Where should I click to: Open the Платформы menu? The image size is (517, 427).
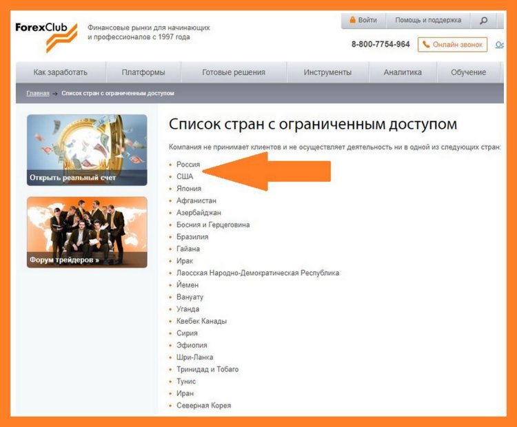[143, 72]
